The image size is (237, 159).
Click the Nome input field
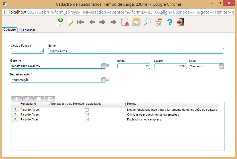pos(136,51)
